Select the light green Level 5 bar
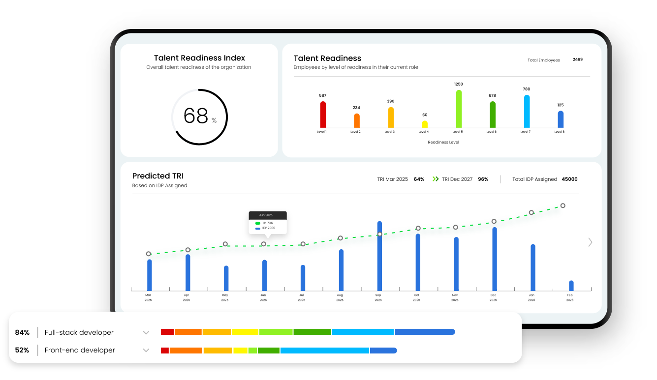 (x=459, y=109)
